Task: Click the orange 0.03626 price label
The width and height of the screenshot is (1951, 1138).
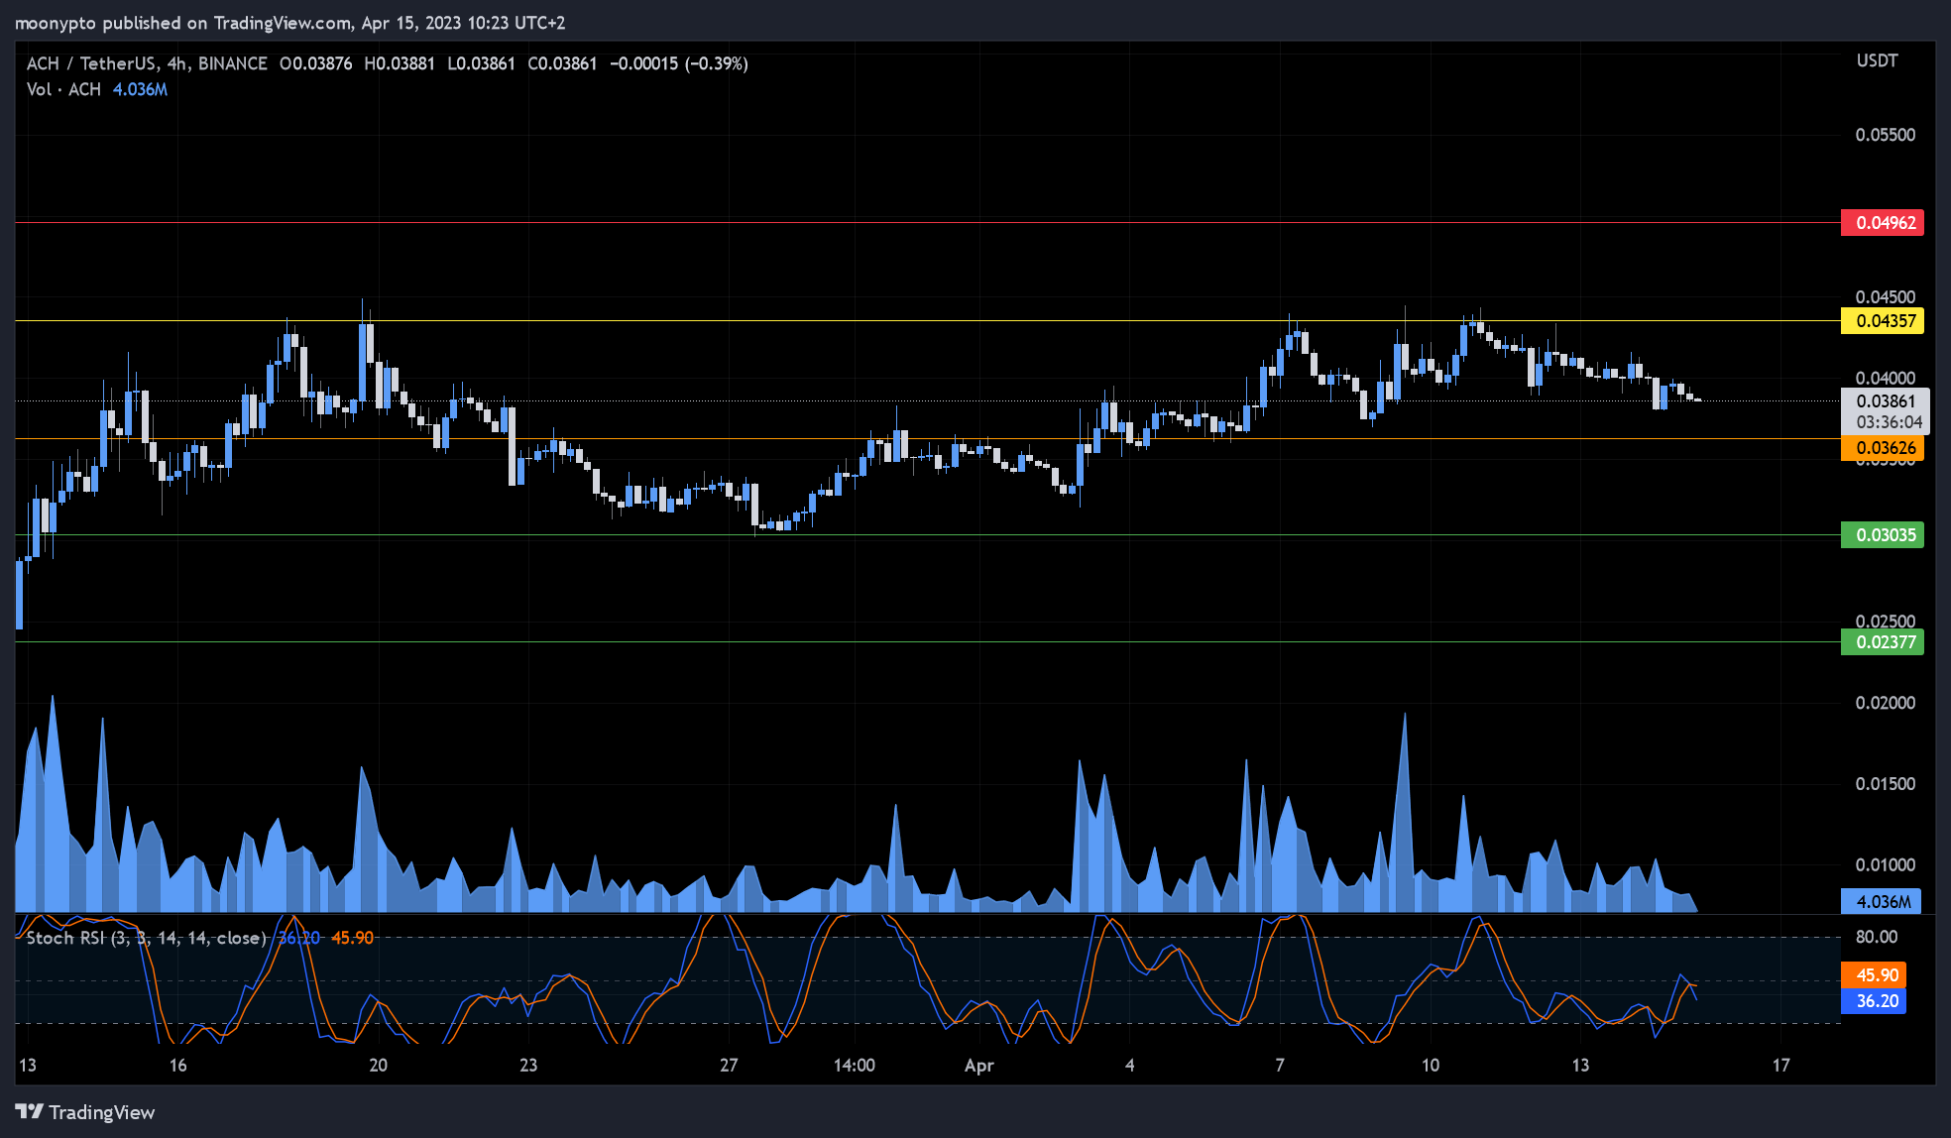Action: (x=1882, y=448)
